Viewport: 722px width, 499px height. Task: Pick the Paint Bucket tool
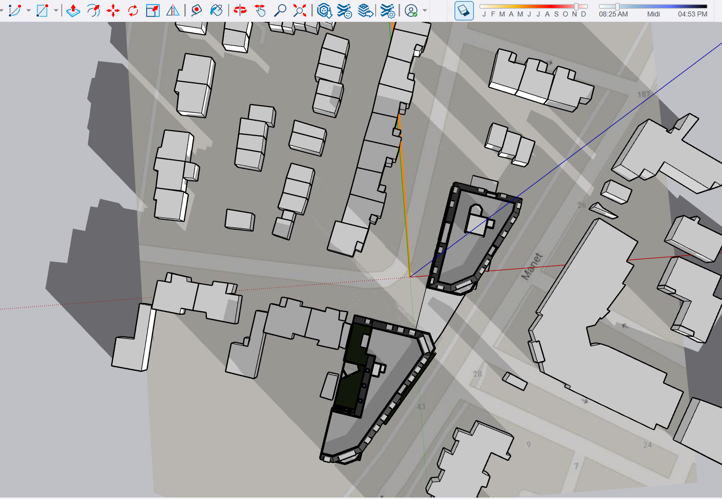point(216,10)
